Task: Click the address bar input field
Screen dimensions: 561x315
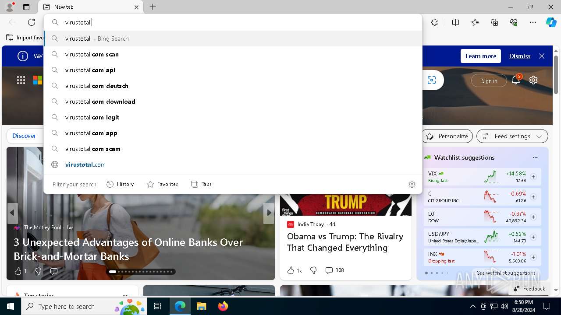Action: pyautogui.click(x=233, y=22)
